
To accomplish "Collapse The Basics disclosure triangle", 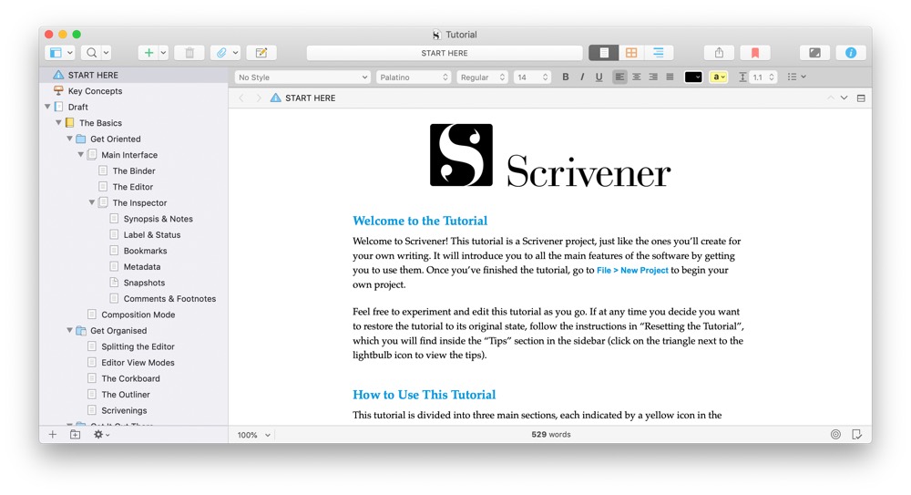I will [x=58, y=123].
